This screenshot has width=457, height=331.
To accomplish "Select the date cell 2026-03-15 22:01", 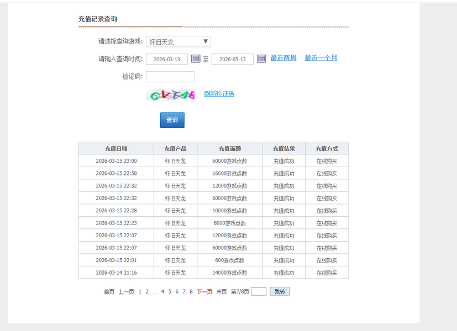I will pyautogui.click(x=116, y=260).
